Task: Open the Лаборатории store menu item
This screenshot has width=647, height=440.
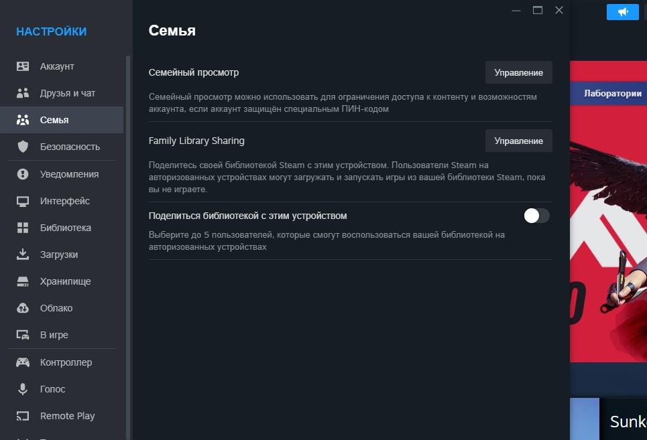Action: 612,93
